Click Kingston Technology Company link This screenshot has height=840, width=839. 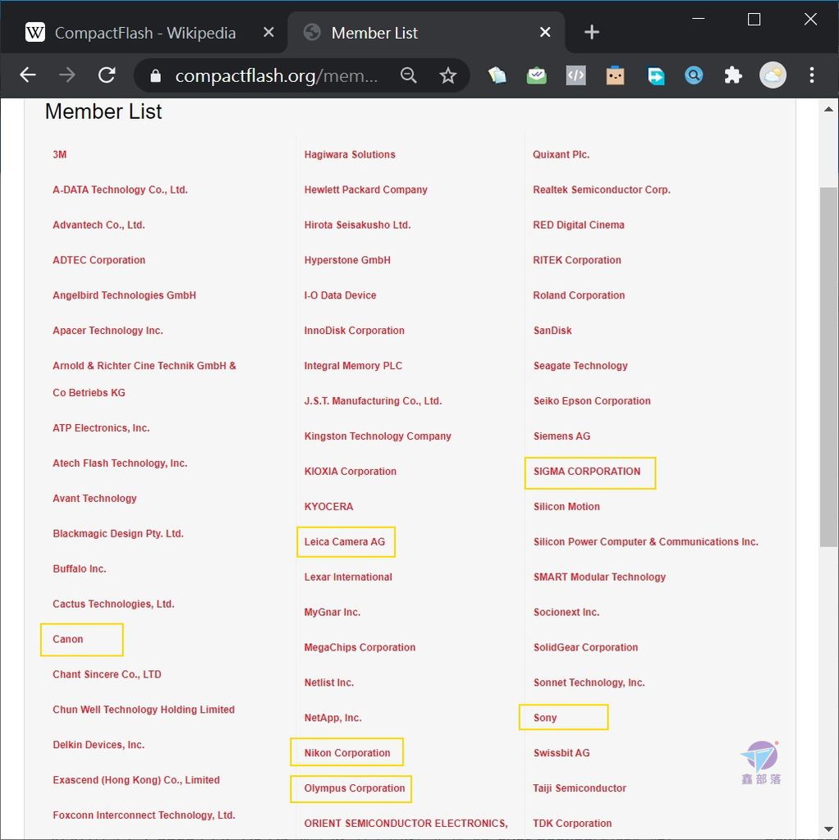(x=378, y=436)
